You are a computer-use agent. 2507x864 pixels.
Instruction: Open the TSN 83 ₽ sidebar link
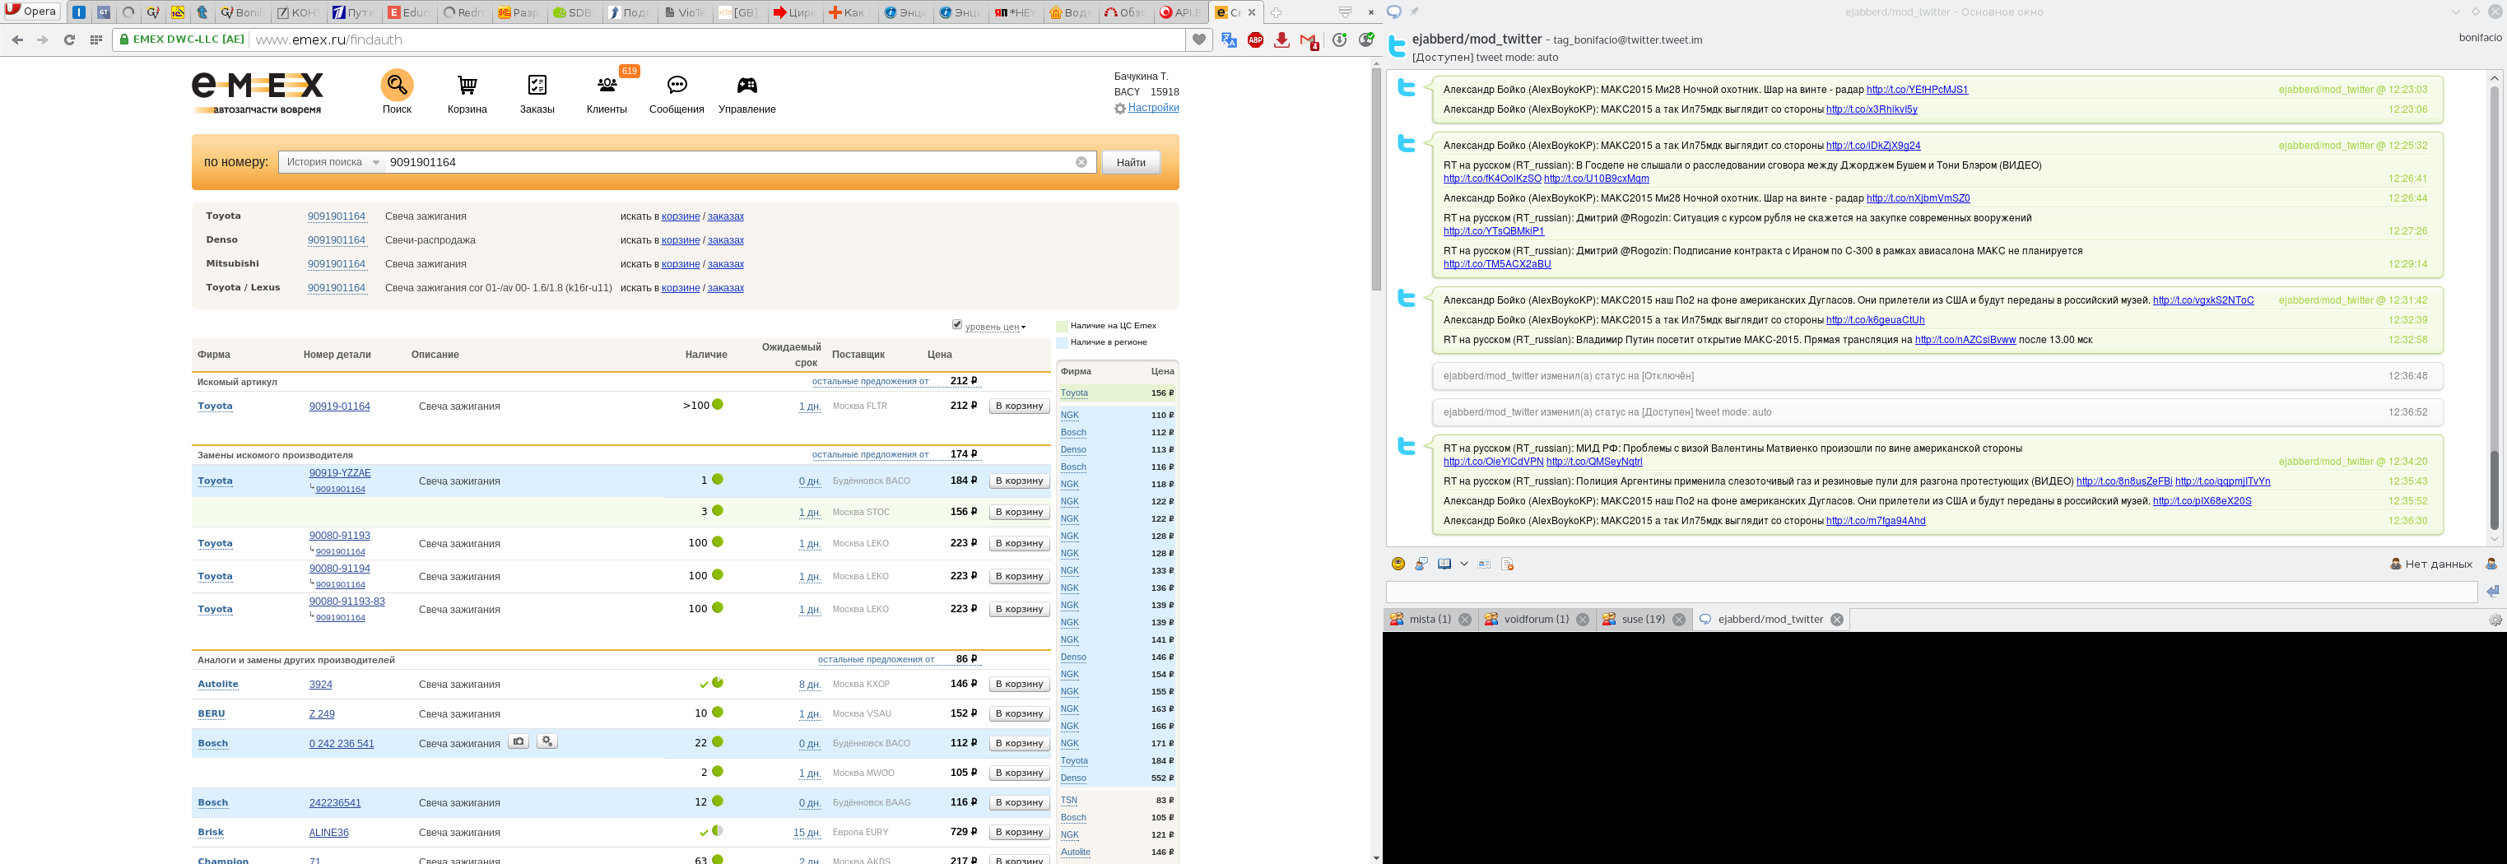click(x=1068, y=801)
